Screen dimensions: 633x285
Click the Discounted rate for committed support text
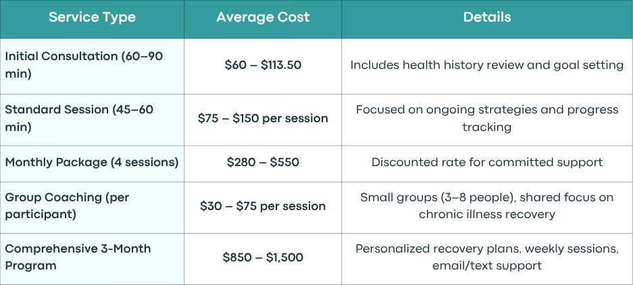pyautogui.click(x=487, y=162)
